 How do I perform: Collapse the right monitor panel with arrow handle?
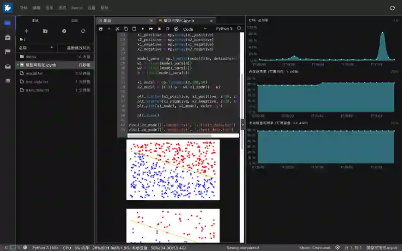point(243,125)
